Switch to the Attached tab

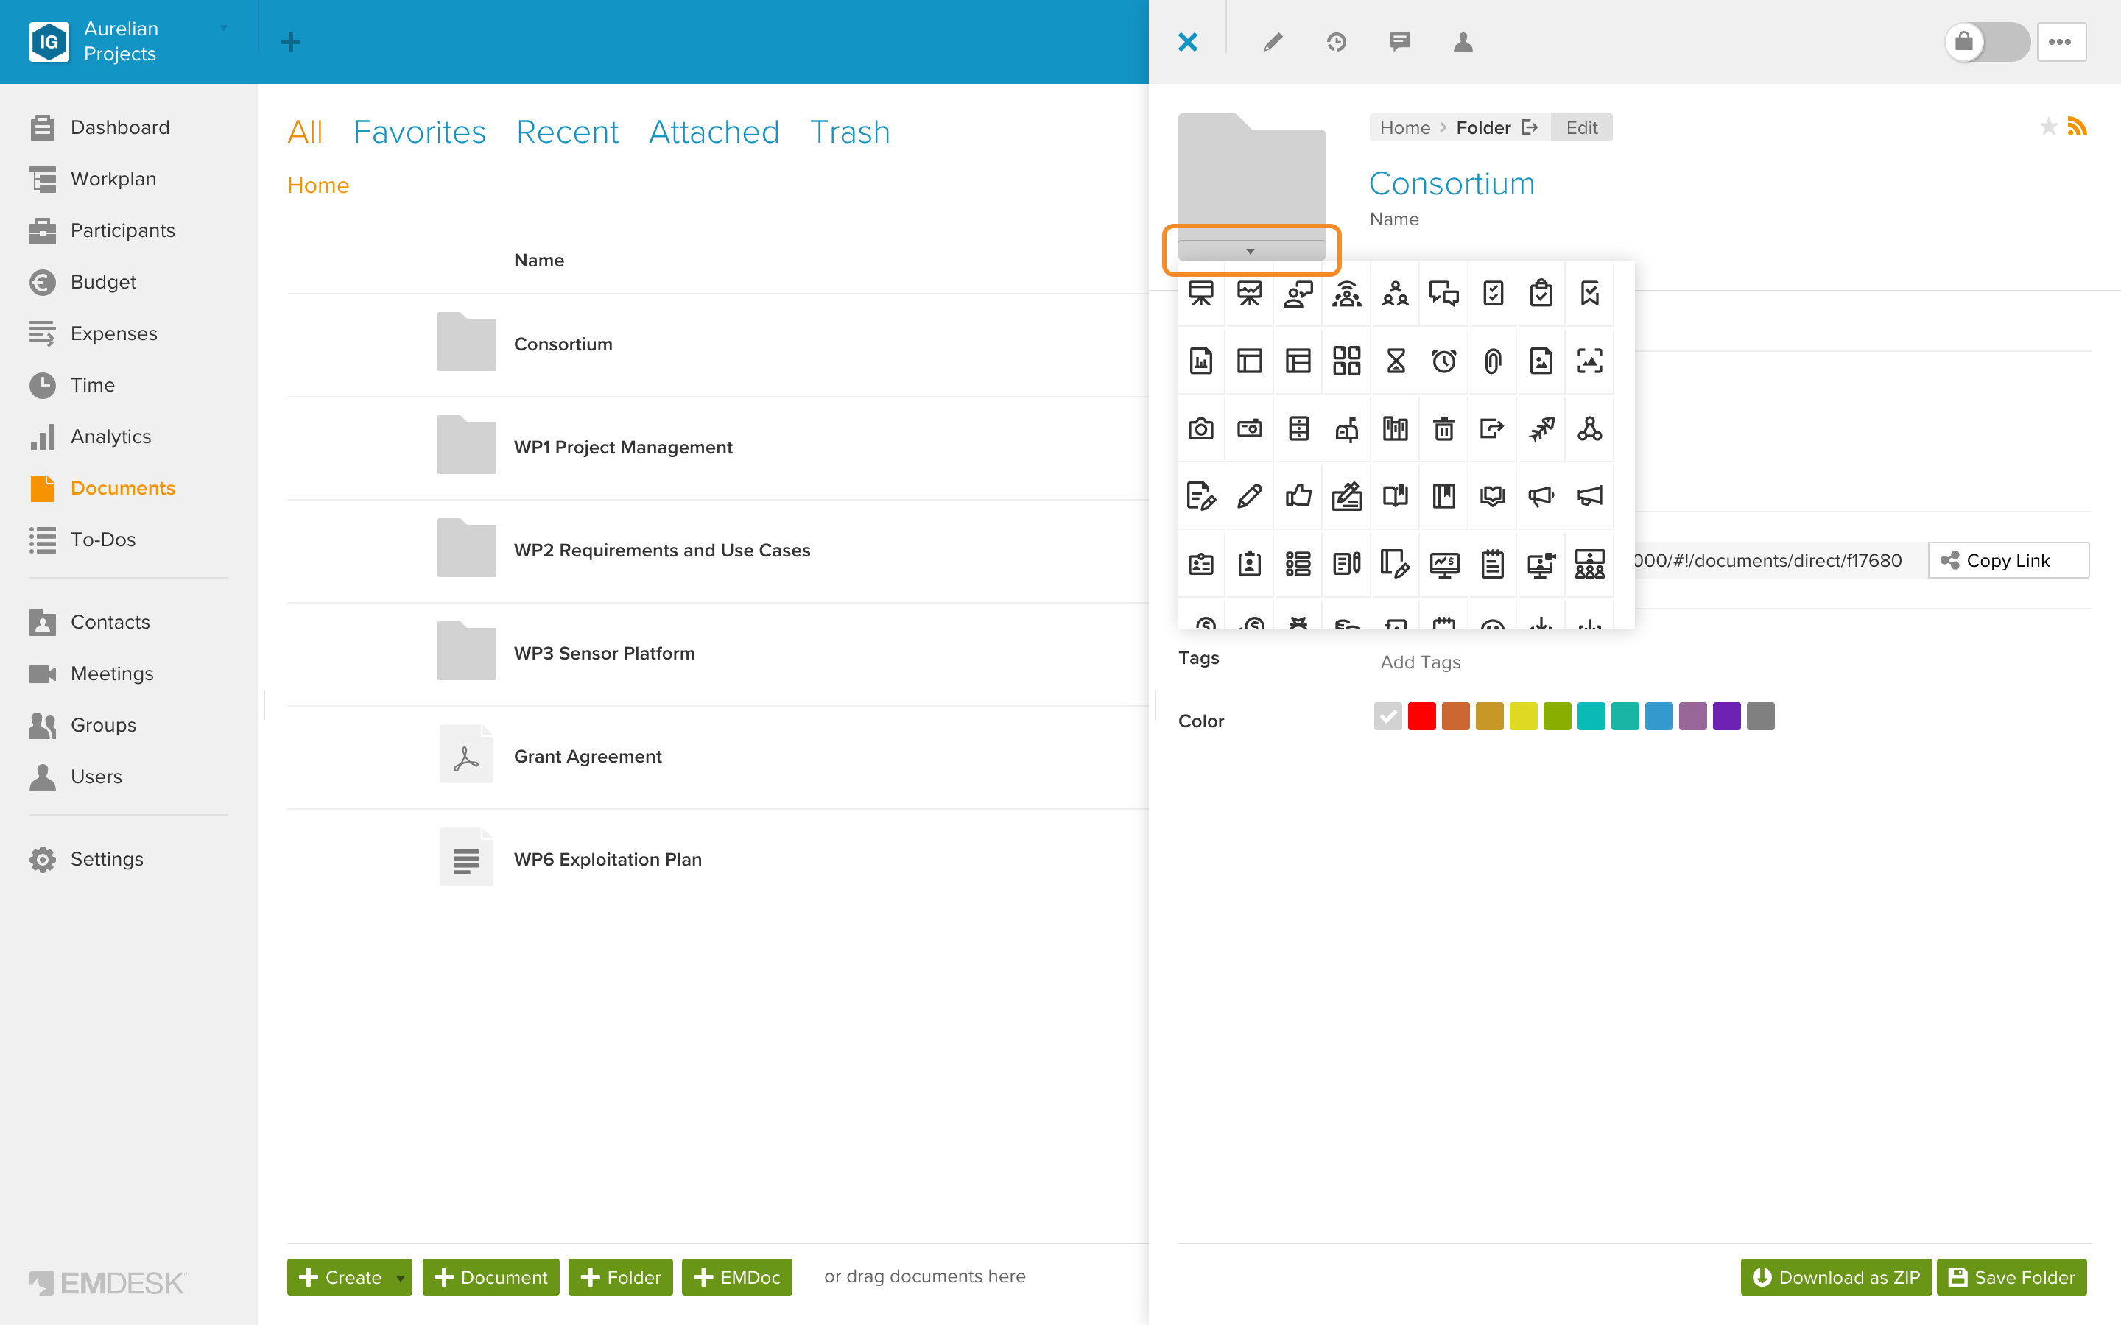[x=714, y=132]
